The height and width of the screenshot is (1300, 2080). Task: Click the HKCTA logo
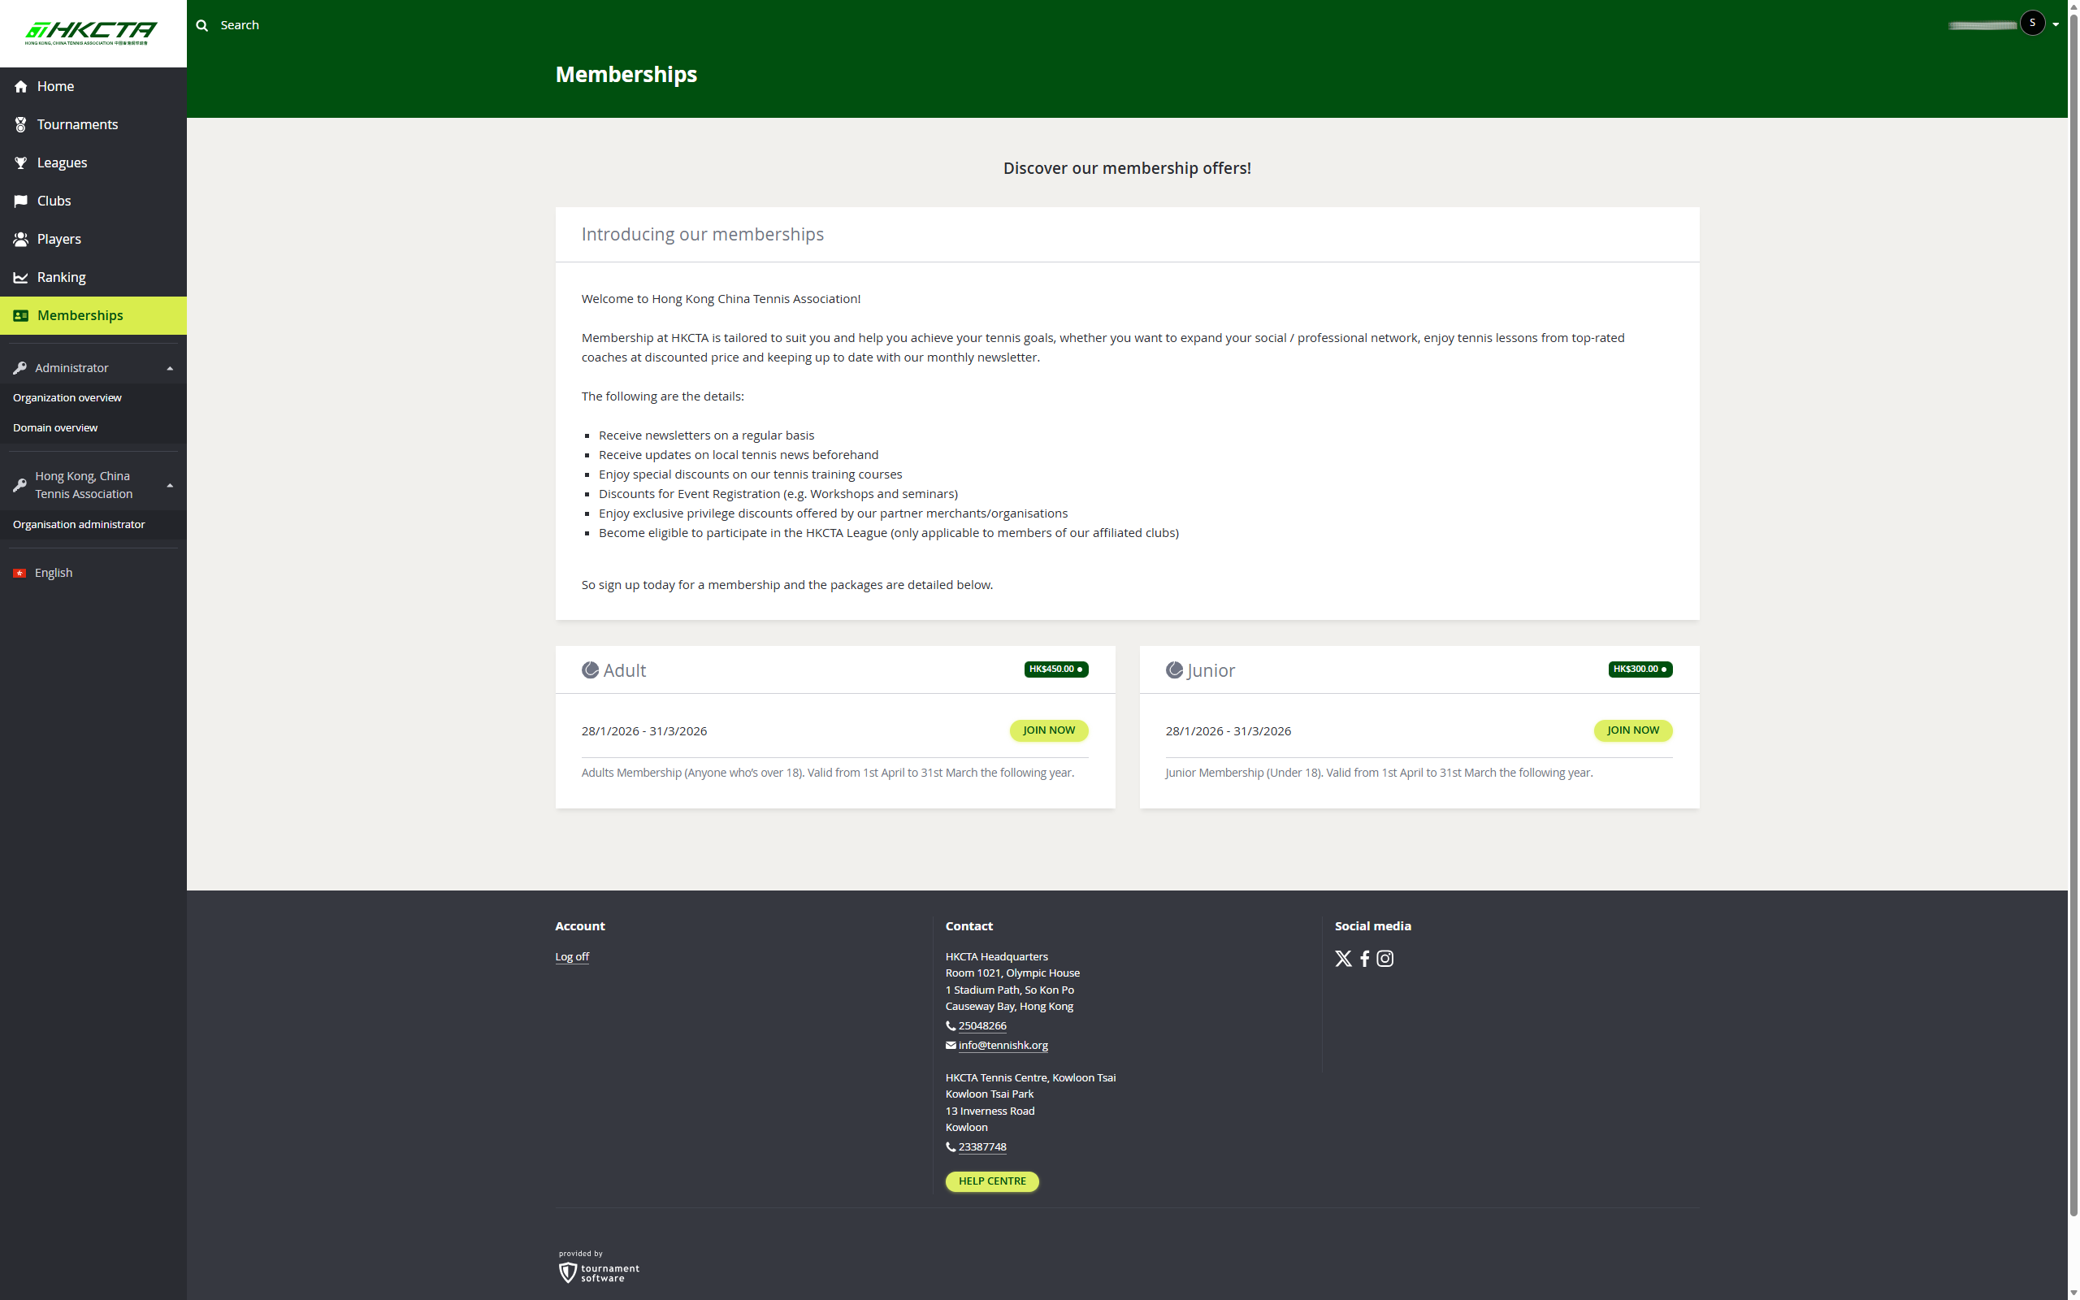92,32
